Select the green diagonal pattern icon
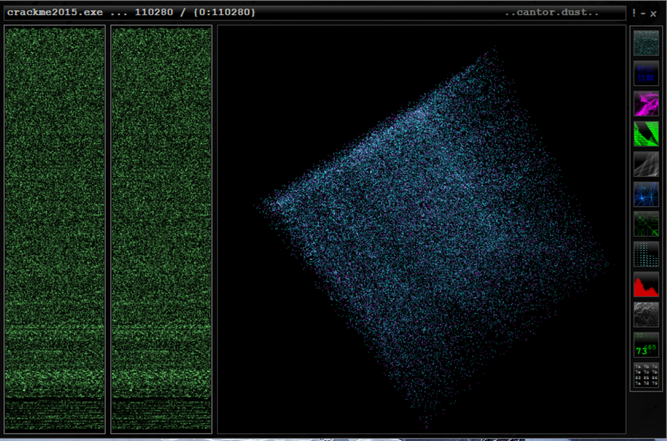 pos(646,224)
